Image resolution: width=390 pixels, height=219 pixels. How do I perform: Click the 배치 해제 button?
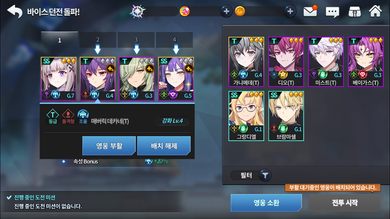point(164,146)
